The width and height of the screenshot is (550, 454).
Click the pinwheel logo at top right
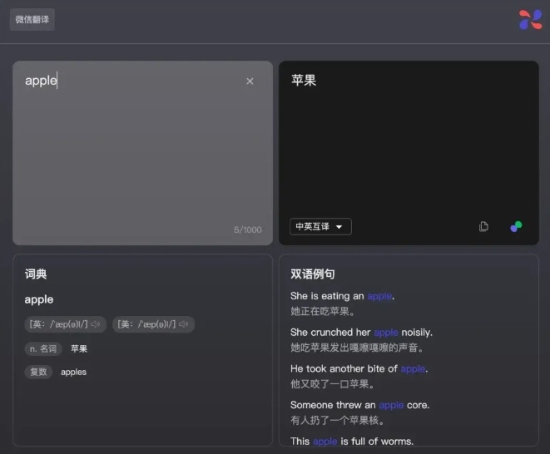coord(530,20)
